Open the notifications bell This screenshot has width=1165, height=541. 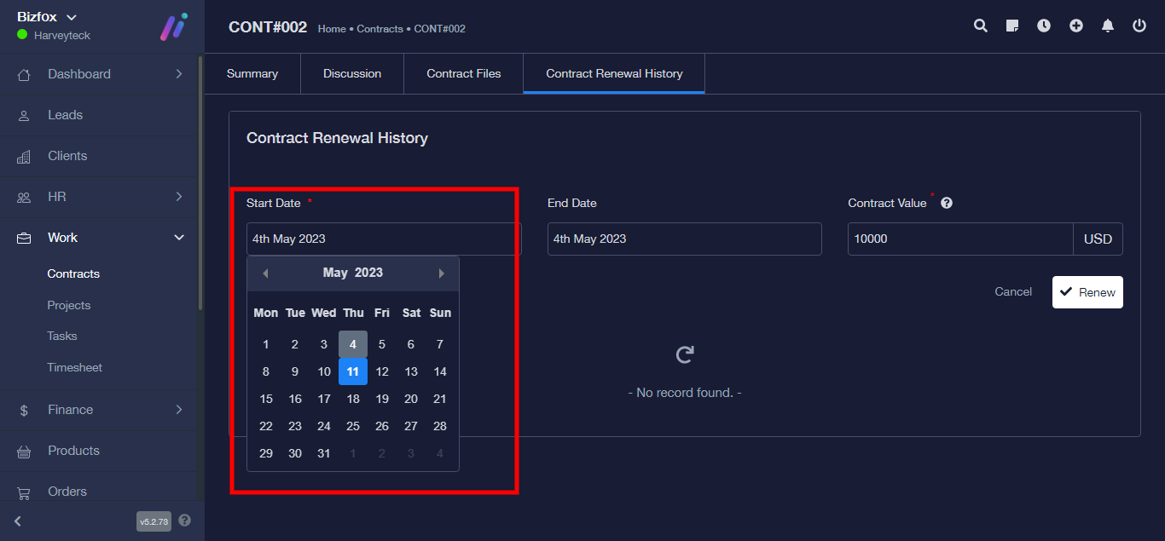click(x=1108, y=26)
